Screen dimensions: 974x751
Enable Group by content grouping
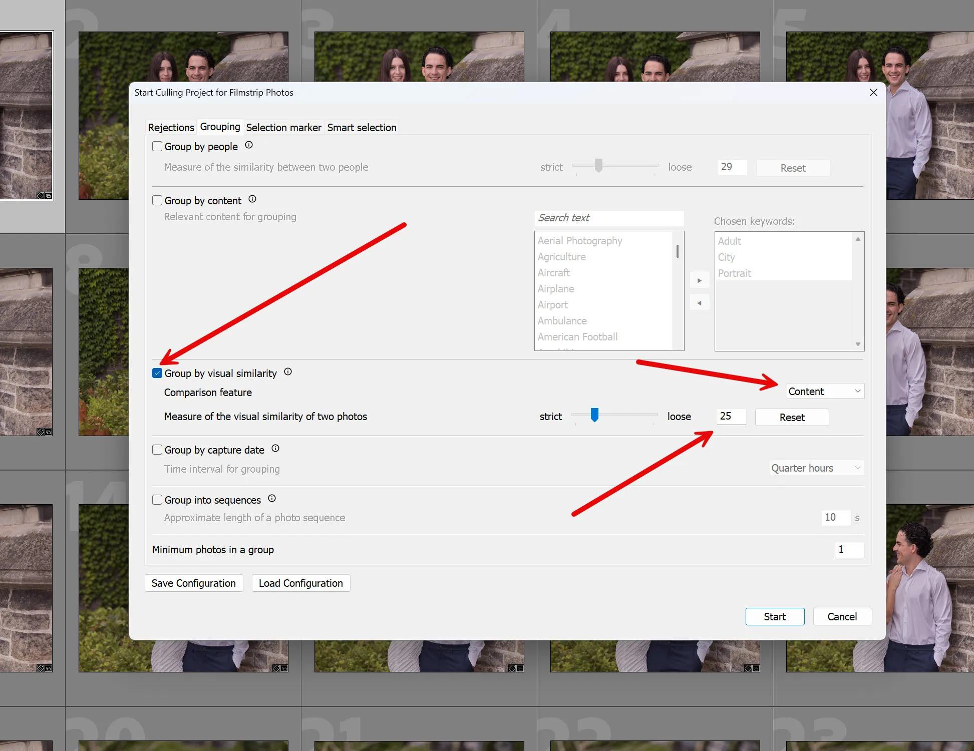157,200
